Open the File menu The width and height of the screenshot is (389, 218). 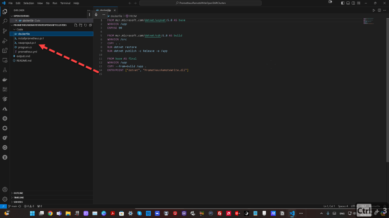[10, 3]
